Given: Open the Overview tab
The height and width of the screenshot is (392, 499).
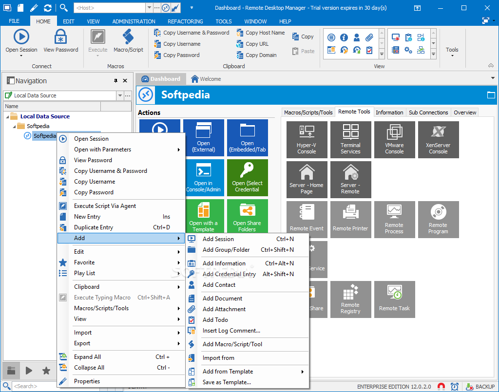Looking at the screenshot, I should click(x=464, y=112).
